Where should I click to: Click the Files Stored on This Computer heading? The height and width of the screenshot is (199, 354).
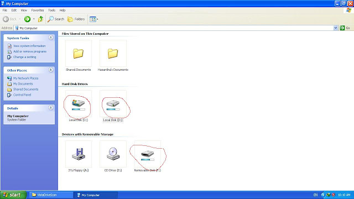85,34
